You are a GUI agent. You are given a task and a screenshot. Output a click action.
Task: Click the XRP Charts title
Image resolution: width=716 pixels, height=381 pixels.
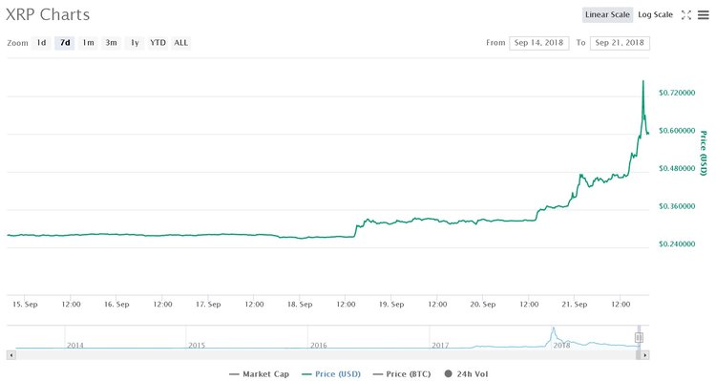tap(48, 14)
